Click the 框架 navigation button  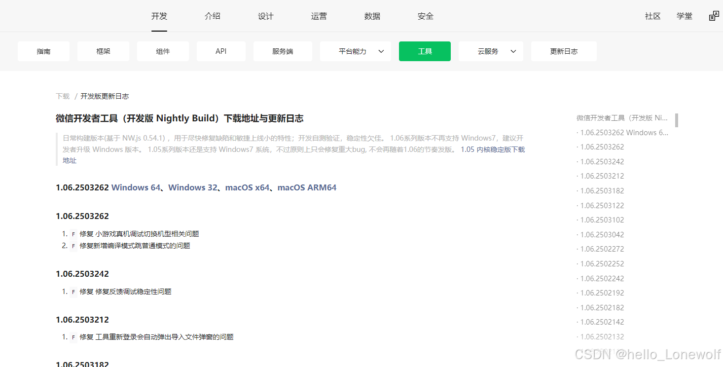click(x=103, y=51)
